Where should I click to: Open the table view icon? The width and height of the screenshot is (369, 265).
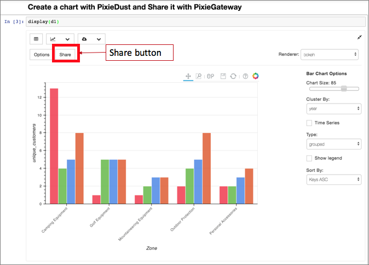(36, 39)
